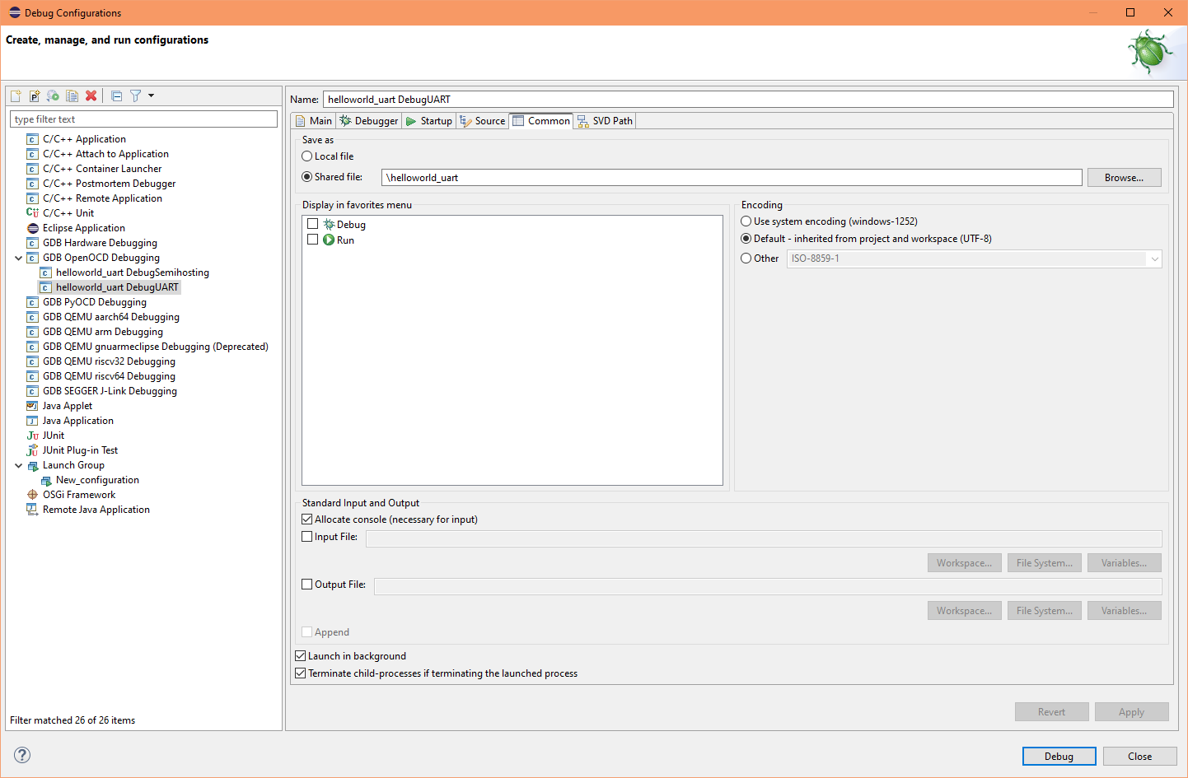Click the Launch Group type icon
Screen dimensions: 1188x778
click(32, 465)
